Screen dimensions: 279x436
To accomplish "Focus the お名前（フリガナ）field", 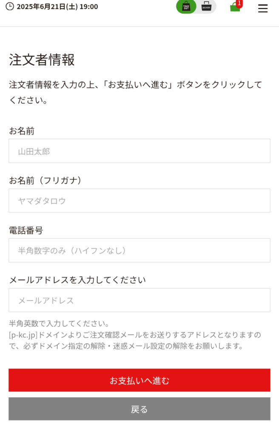I will click(139, 201).
